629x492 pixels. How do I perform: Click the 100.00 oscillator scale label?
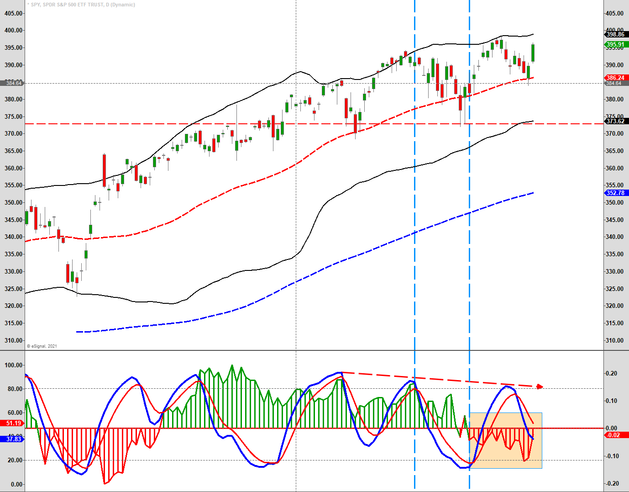pos(13,365)
